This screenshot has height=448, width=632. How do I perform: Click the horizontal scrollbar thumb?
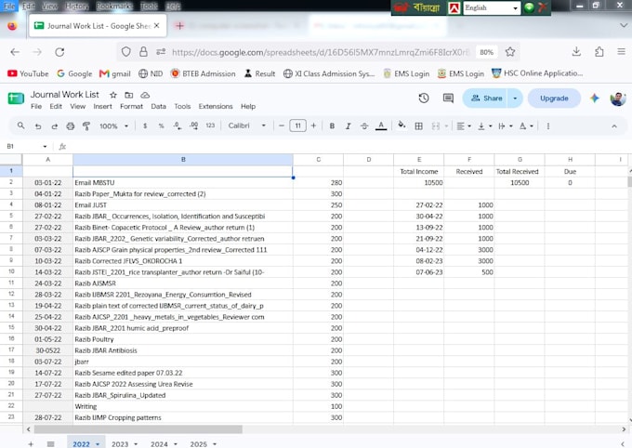[138, 429]
